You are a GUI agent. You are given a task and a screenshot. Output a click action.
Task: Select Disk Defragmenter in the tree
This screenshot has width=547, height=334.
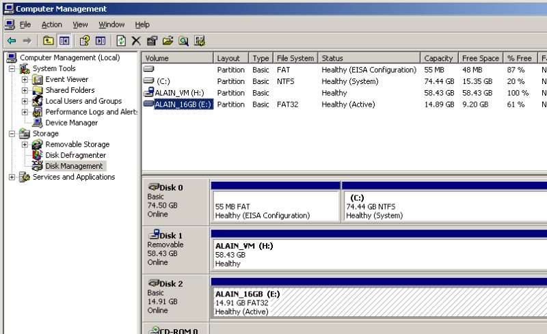point(76,155)
